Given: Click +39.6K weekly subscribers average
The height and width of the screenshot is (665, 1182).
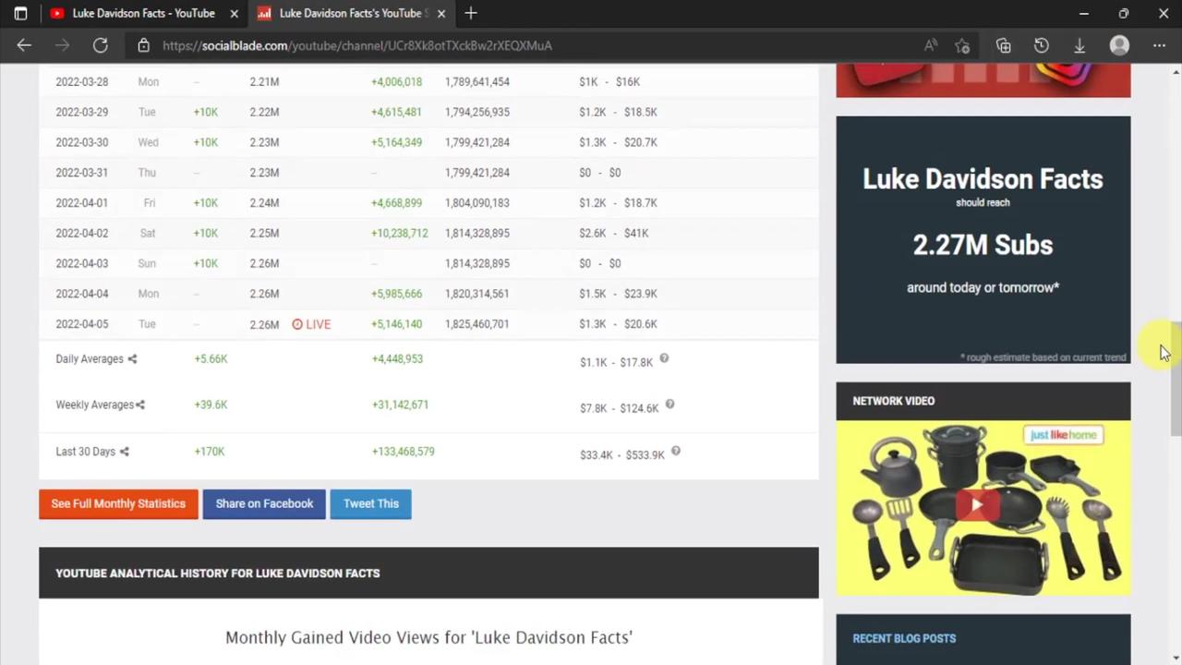Looking at the screenshot, I should tap(211, 405).
